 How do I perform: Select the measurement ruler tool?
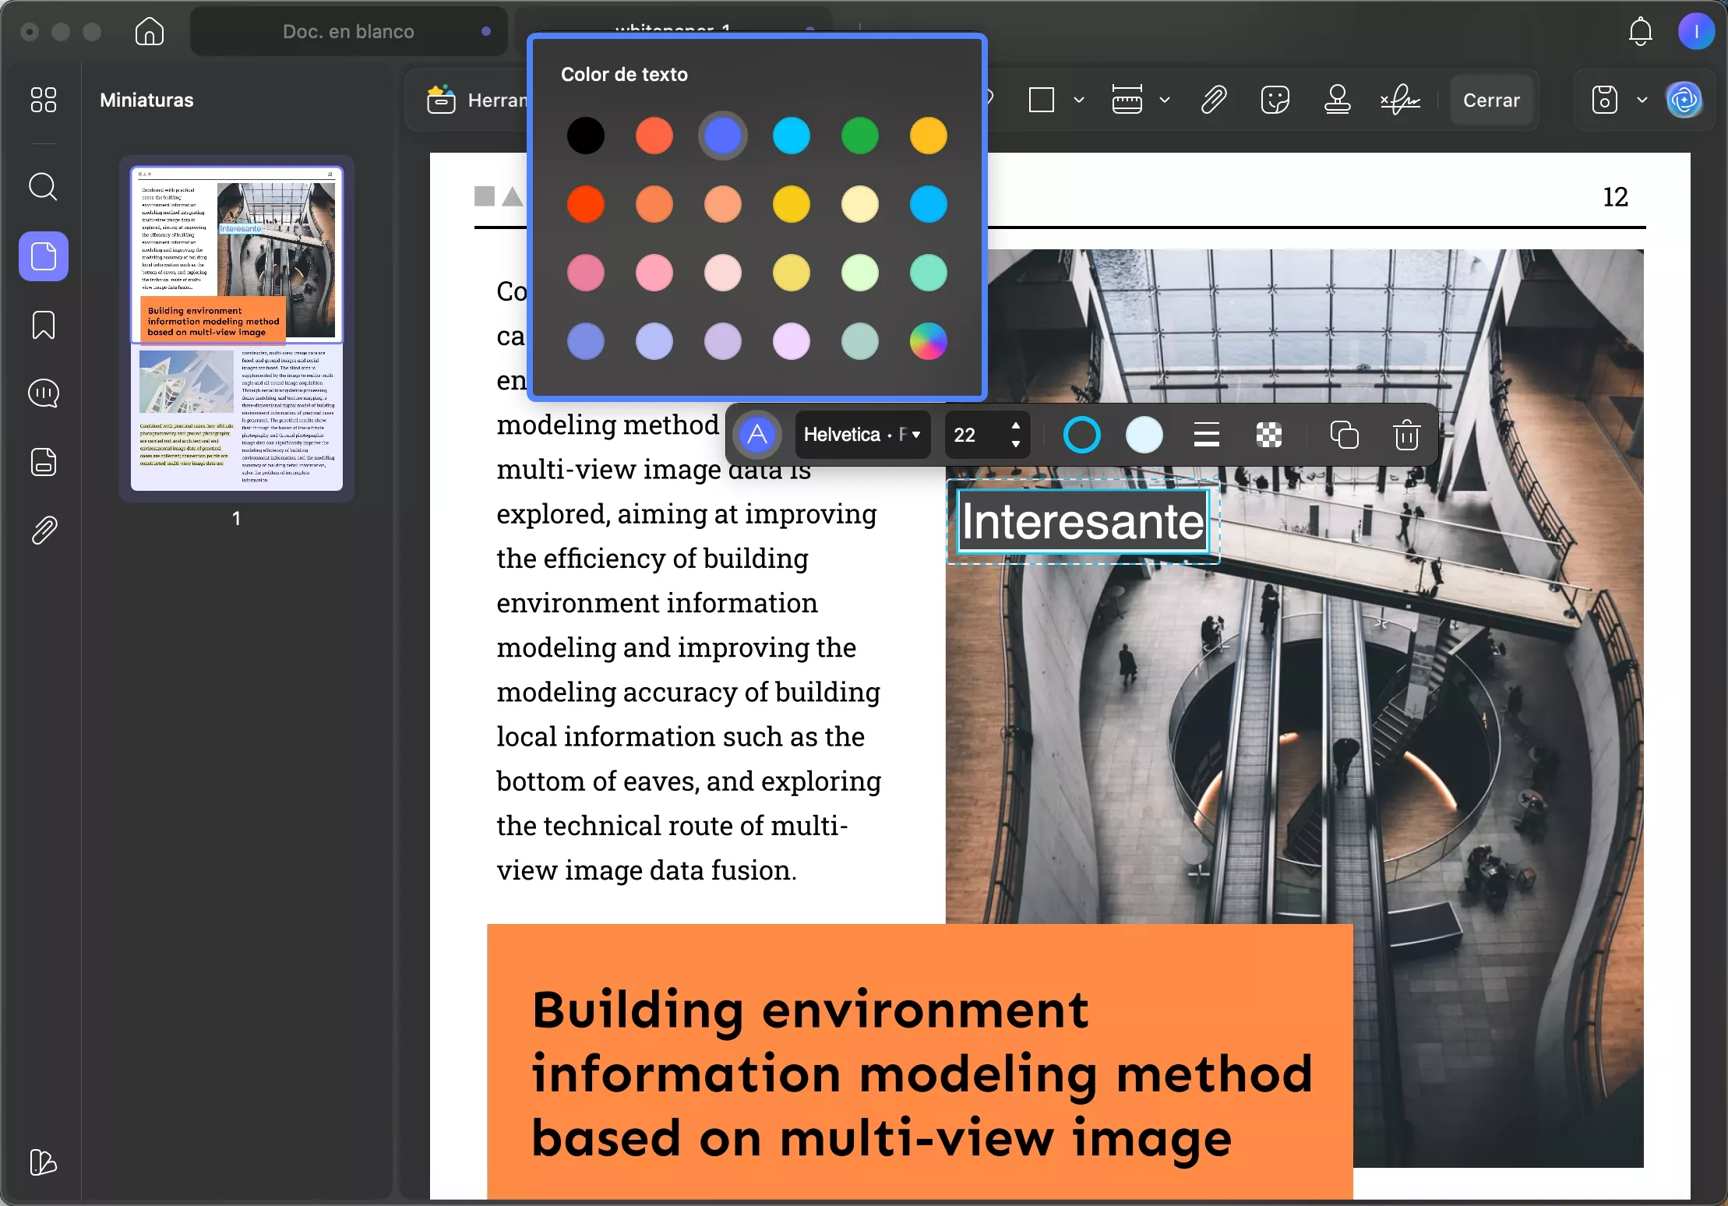coord(1127,100)
